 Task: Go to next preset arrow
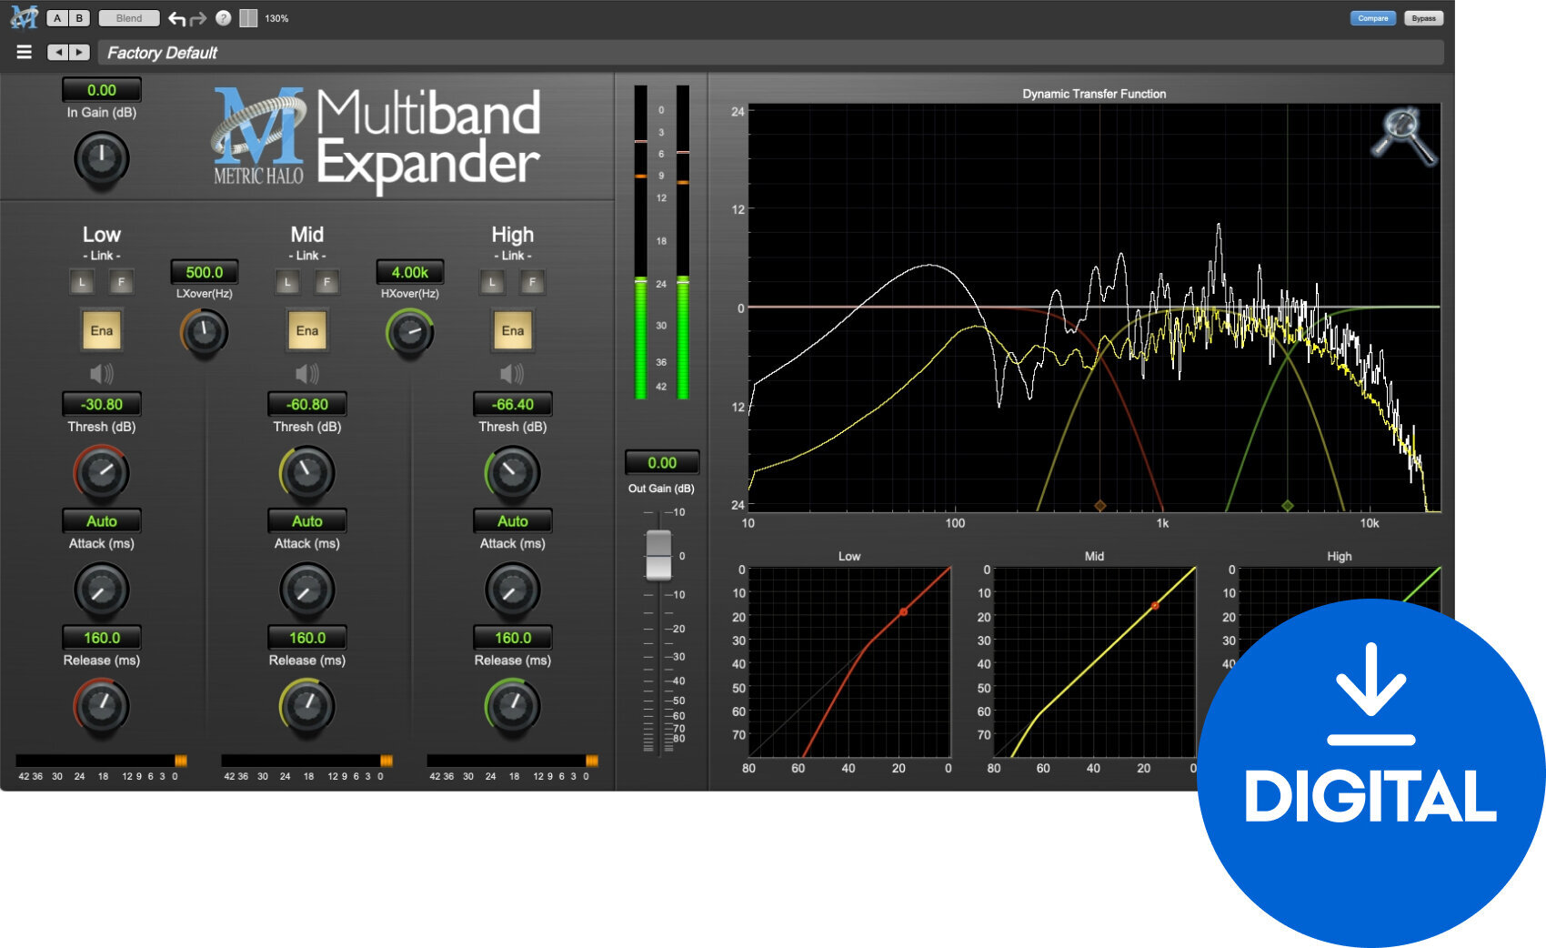point(80,53)
